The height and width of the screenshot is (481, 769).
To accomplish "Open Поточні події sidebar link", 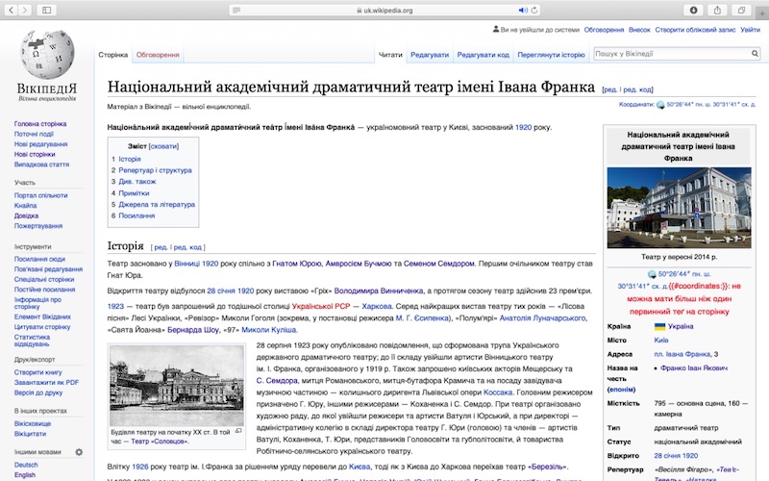I will [x=34, y=134].
